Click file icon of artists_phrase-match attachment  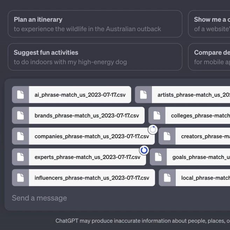click(x=143, y=95)
